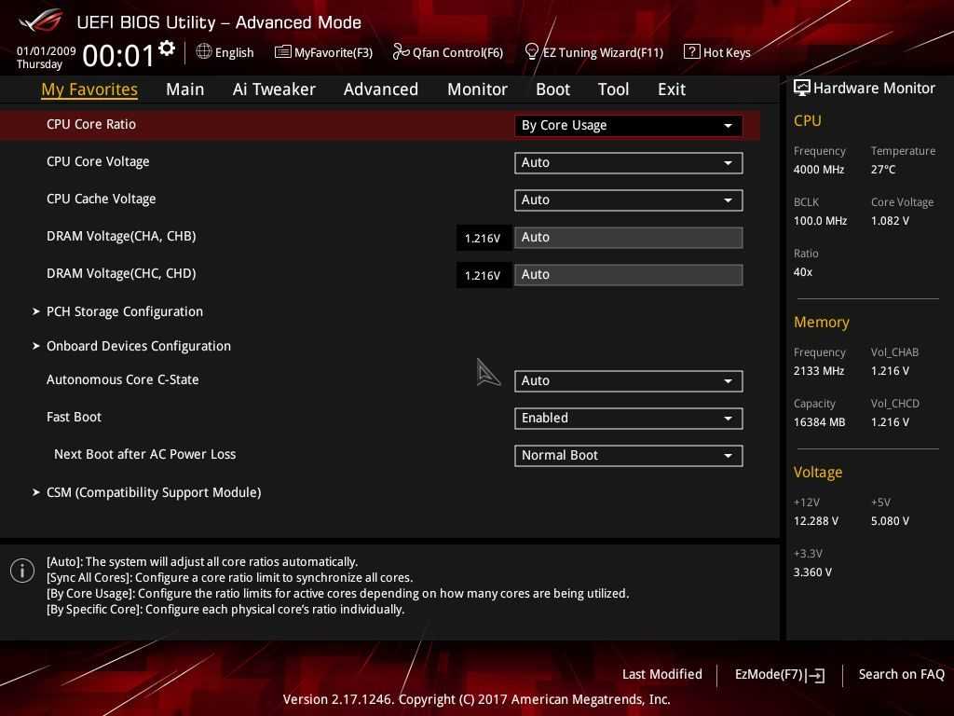Open the Fast Boot dropdown
The height and width of the screenshot is (716, 954).
[x=628, y=418]
